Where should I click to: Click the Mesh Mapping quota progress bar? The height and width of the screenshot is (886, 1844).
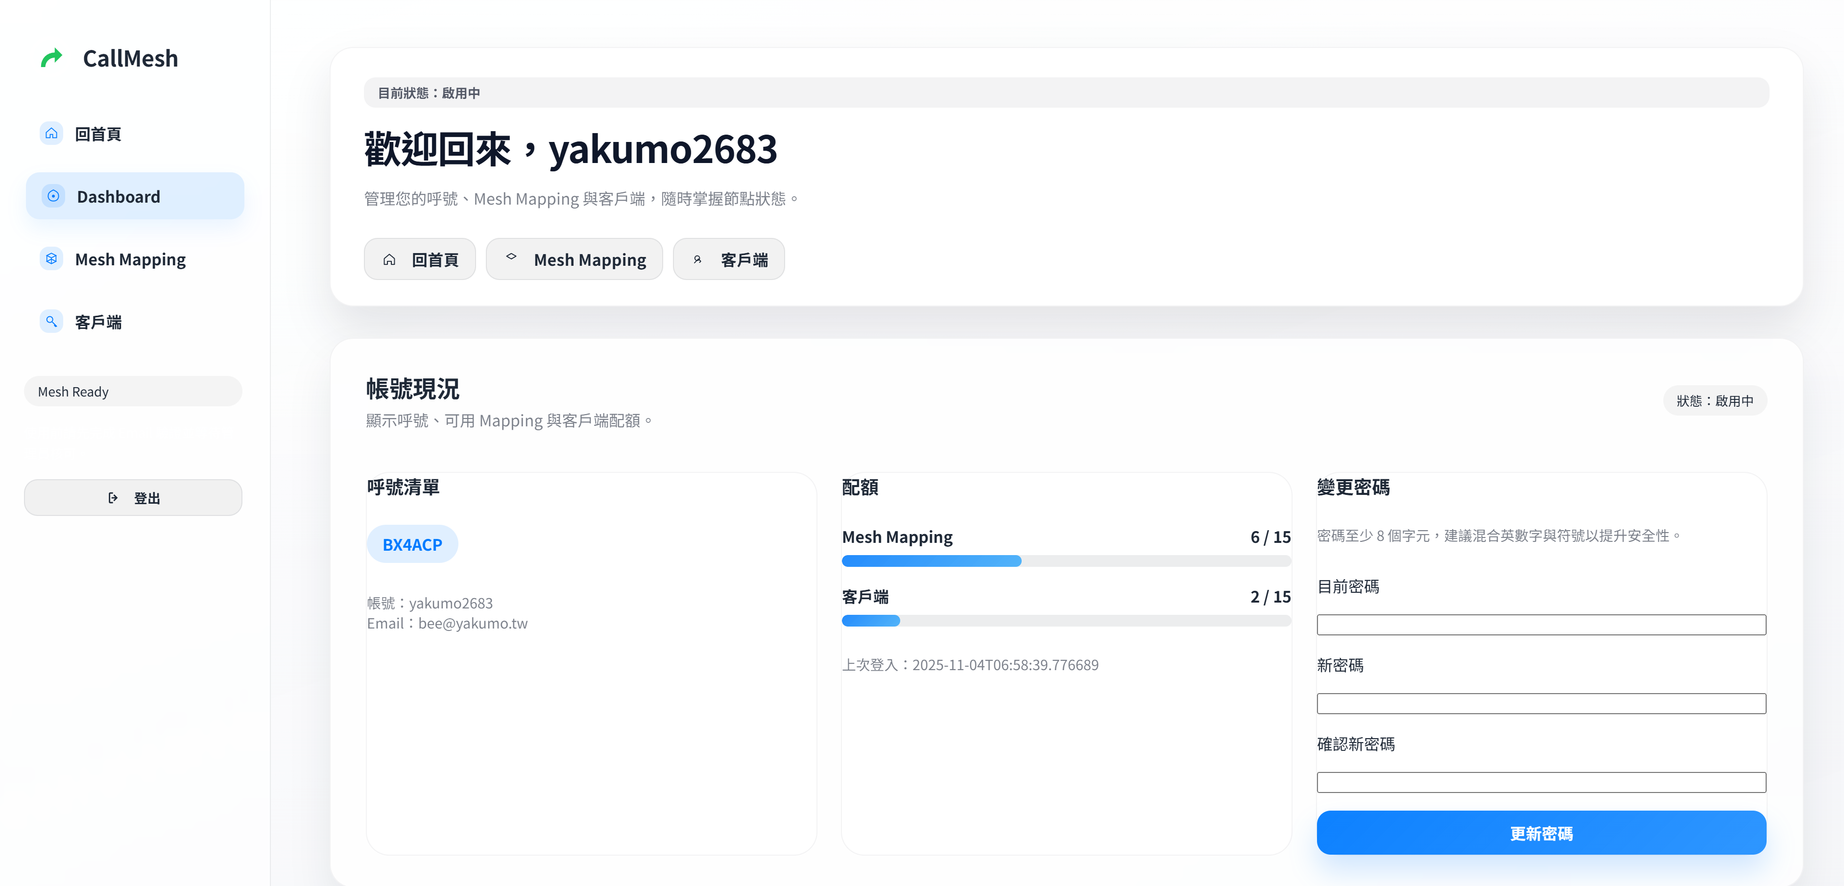[x=1066, y=561]
